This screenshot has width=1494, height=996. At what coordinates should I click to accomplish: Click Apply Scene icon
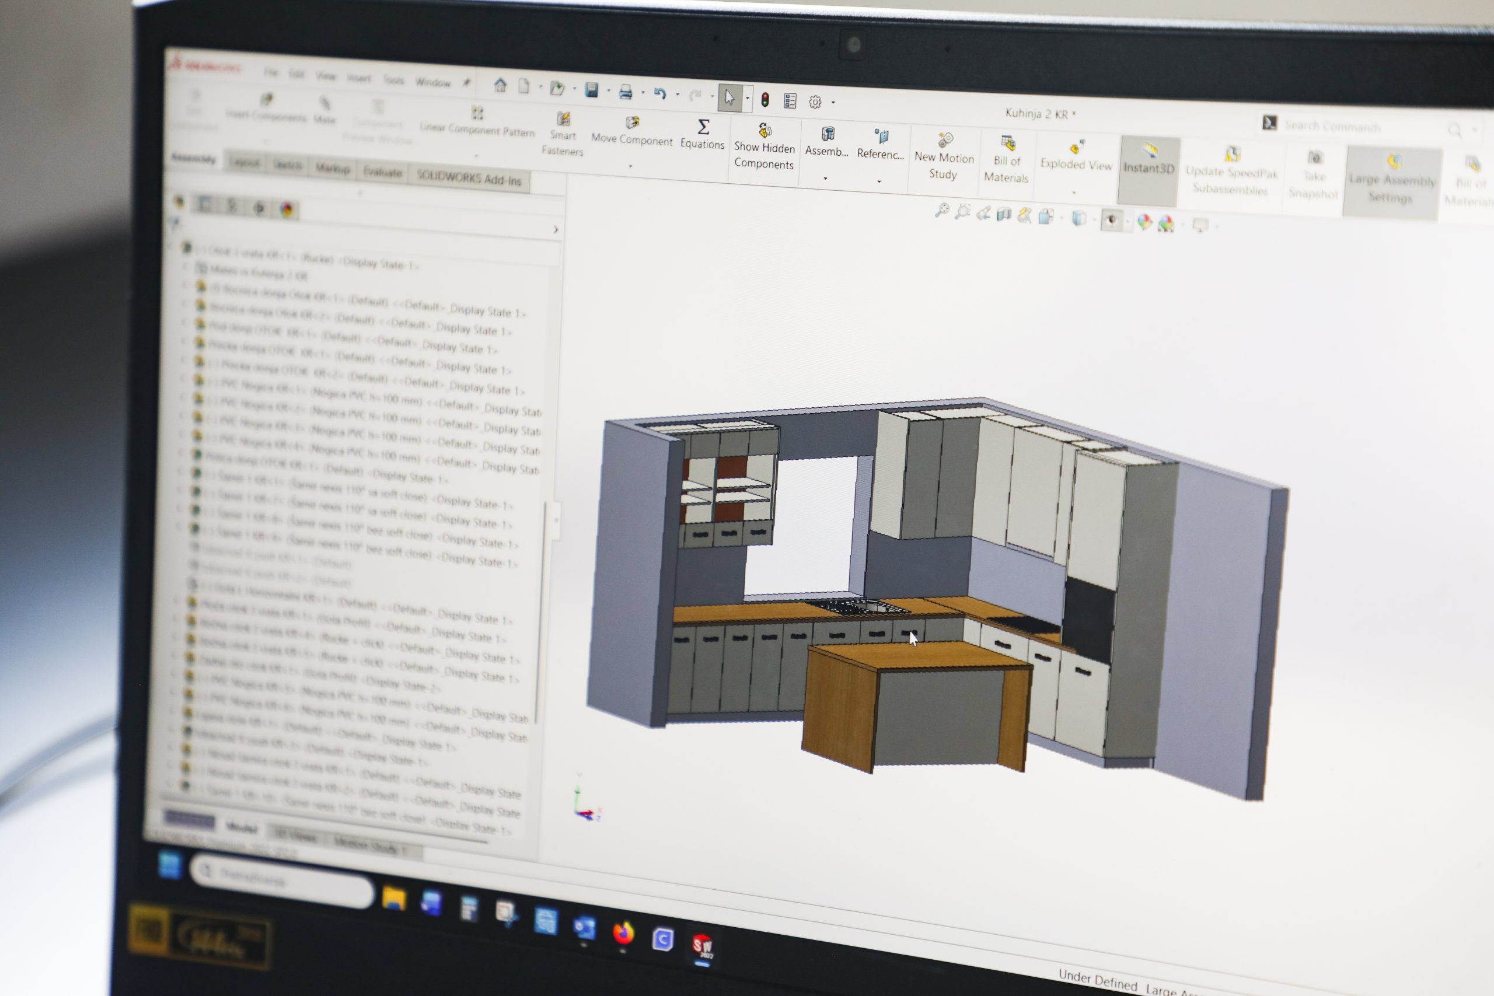(x=1165, y=223)
